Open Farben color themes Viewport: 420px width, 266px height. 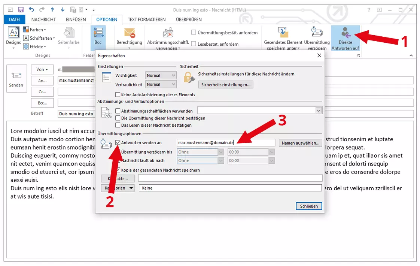click(34, 30)
